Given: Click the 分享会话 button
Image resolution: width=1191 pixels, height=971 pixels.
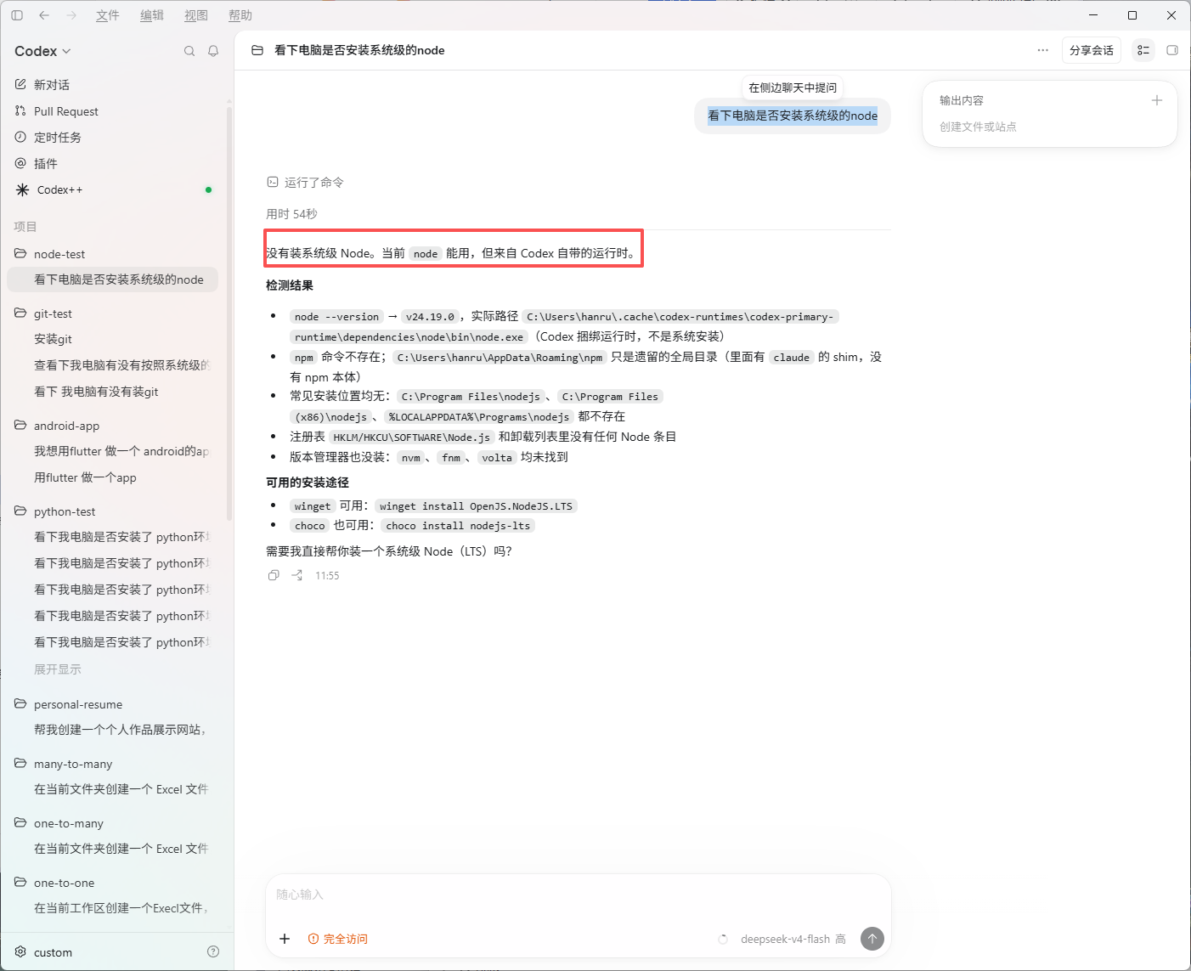Looking at the screenshot, I should (x=1092, y=50).
